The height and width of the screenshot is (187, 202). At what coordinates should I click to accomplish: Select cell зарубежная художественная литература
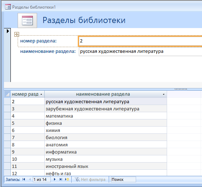(x=106, y=109)
